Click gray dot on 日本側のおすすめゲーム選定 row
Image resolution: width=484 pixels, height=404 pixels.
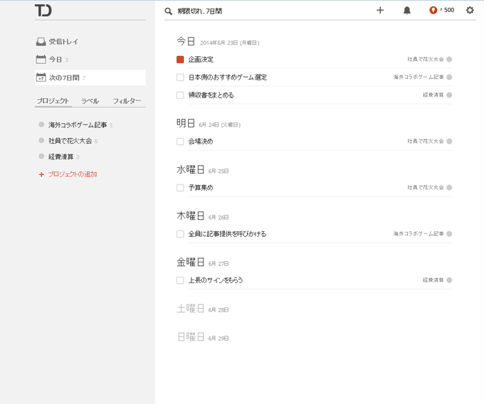449,77
